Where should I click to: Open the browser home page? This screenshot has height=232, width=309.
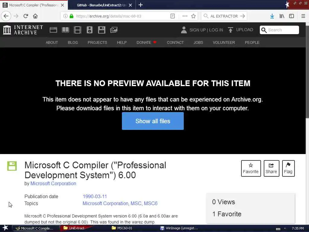35,16
